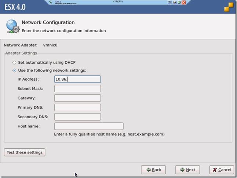
Task: Click the iLO pin icon at toolbar left
Action: coord(51,2)
